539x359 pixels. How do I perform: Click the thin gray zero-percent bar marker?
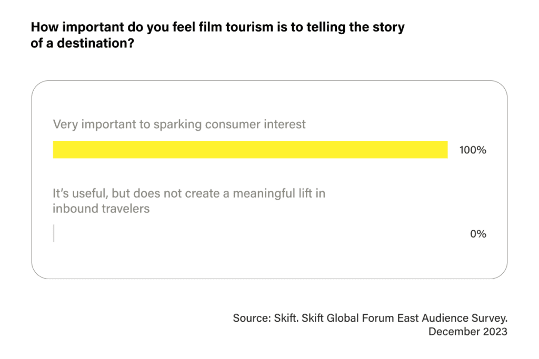click(54, 233)
